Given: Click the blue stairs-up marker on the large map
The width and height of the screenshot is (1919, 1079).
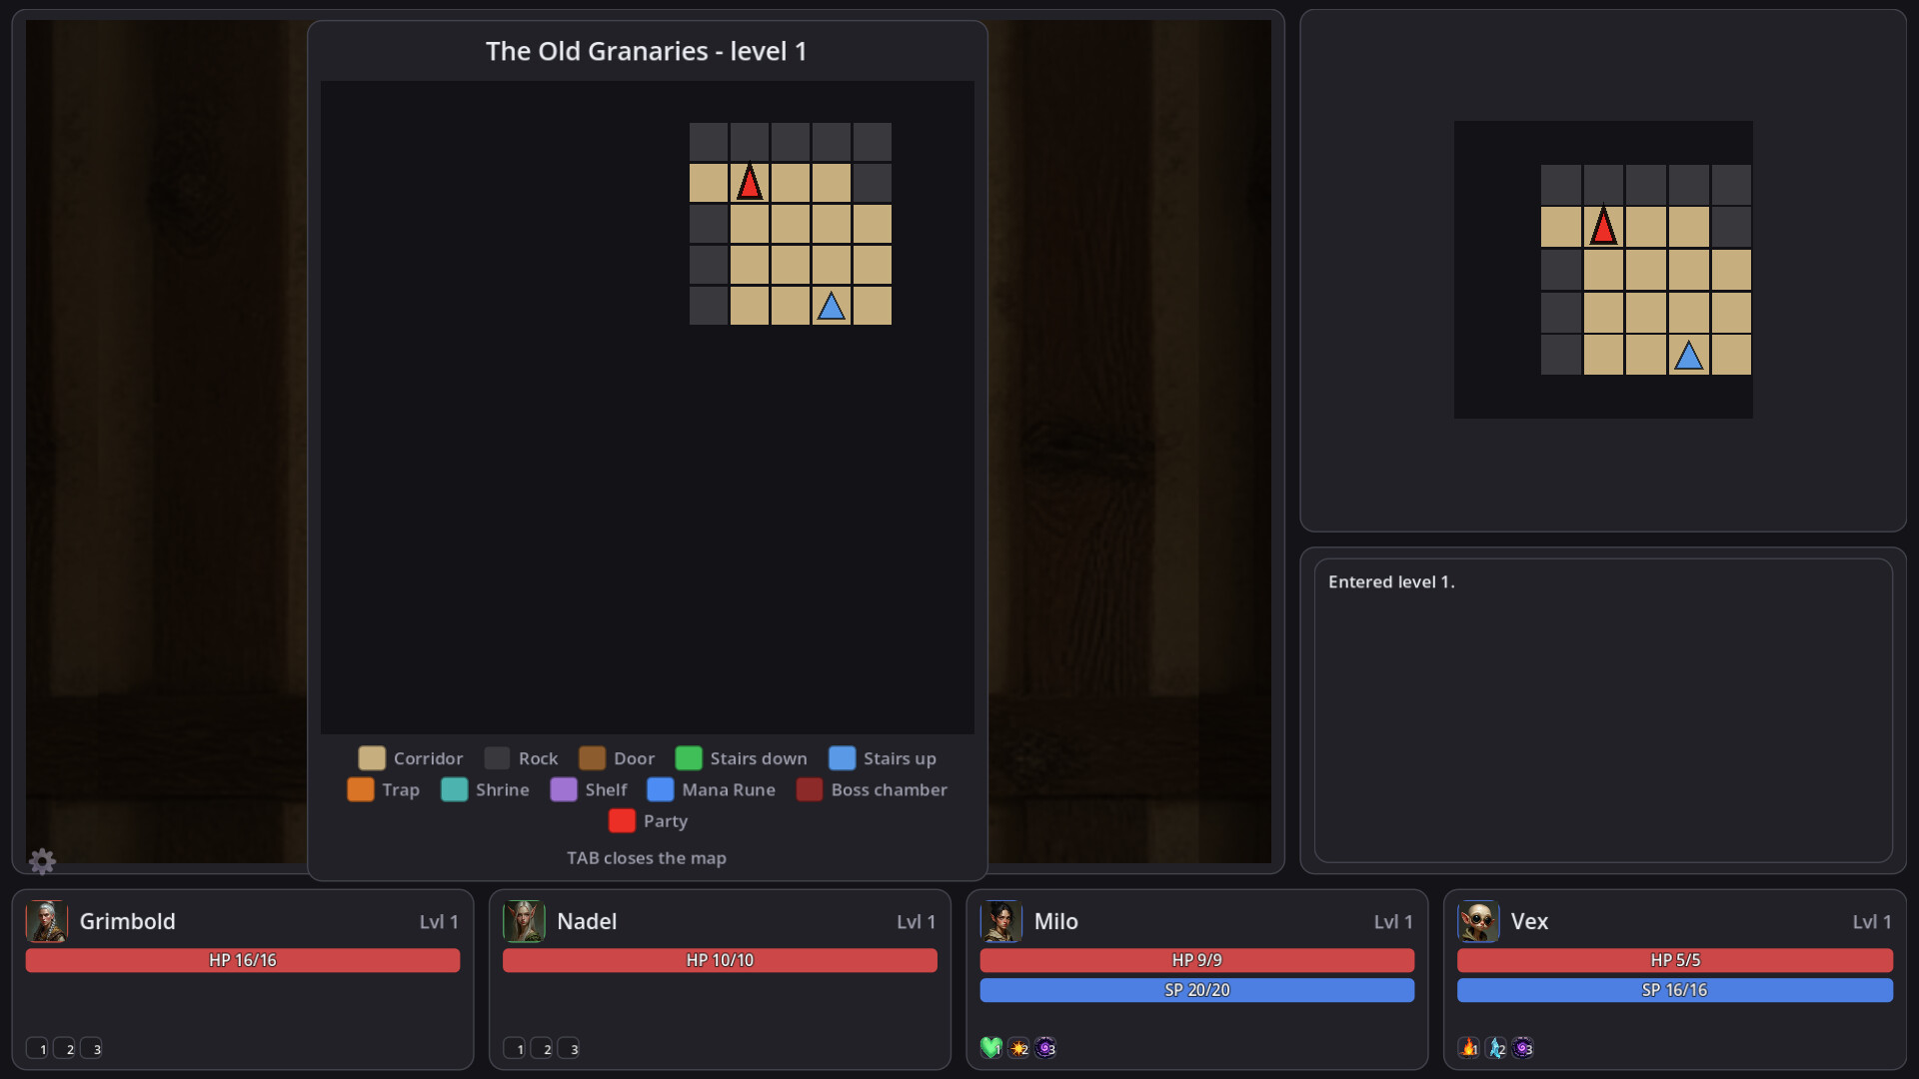Looking at the screenshot, I should click(831, 306).
